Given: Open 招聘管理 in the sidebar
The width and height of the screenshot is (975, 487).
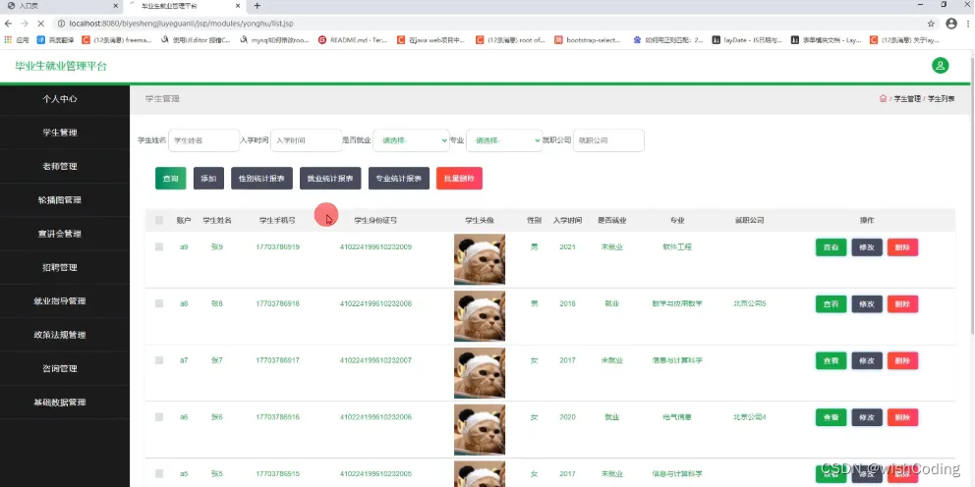Looking at the screenshot, I should [60, 267].
